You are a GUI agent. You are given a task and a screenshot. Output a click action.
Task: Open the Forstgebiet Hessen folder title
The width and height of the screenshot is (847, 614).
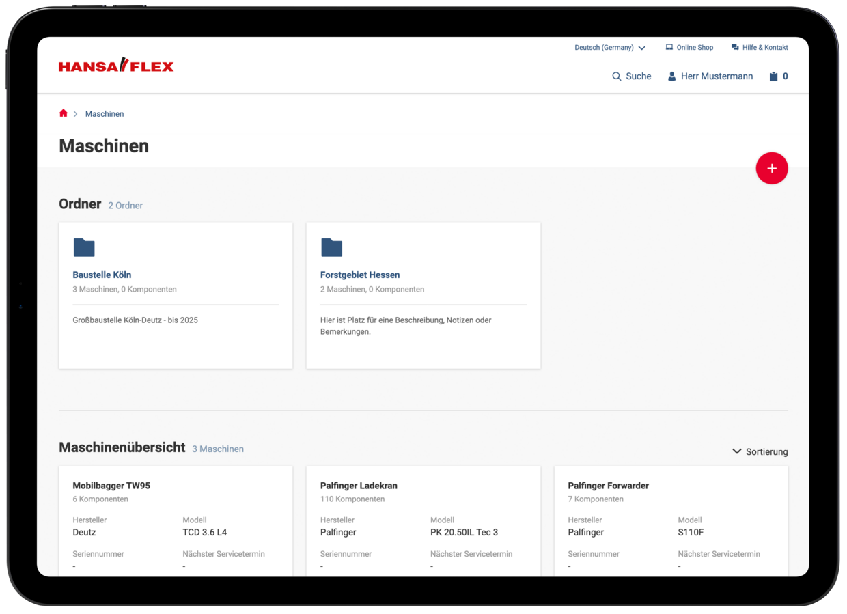tap(360, 275)
